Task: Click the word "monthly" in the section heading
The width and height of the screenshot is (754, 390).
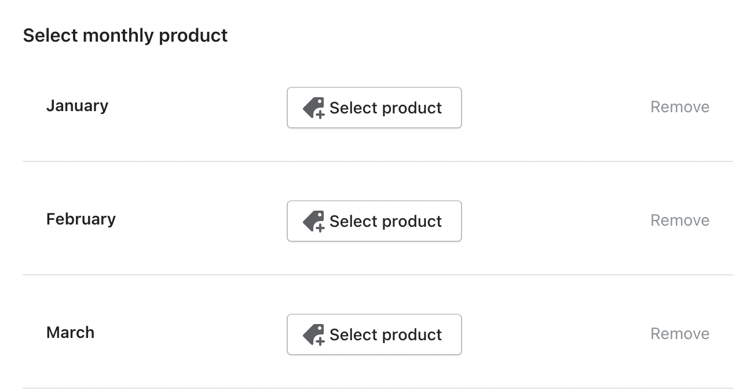Action: (118, 36)
